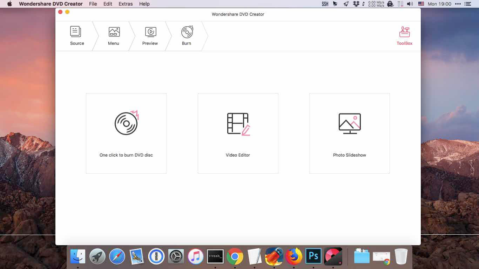
Task: Click the Trash in the Dock
Action: (401, 256)
